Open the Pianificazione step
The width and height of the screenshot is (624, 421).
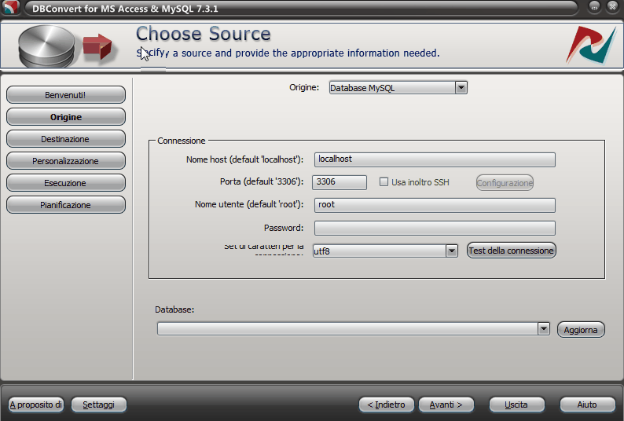[x=66, y=205]
